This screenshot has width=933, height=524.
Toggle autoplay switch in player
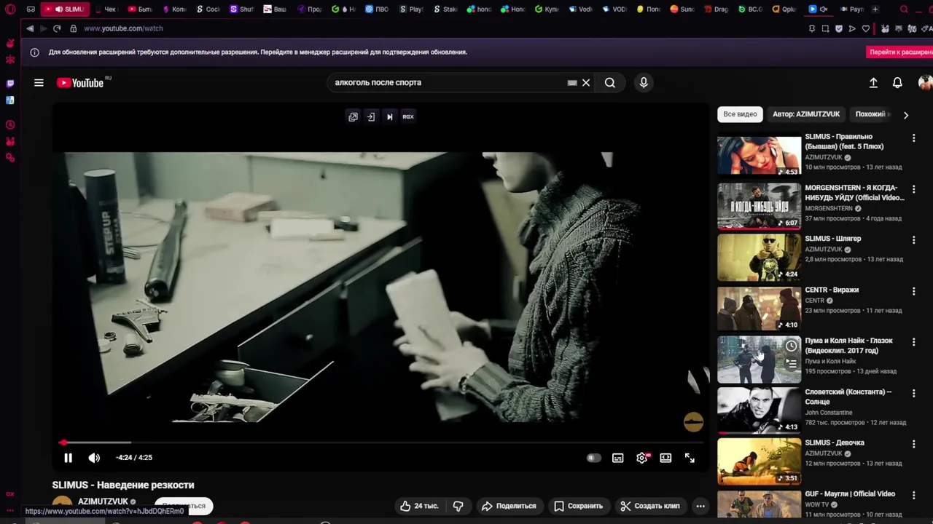593,458
